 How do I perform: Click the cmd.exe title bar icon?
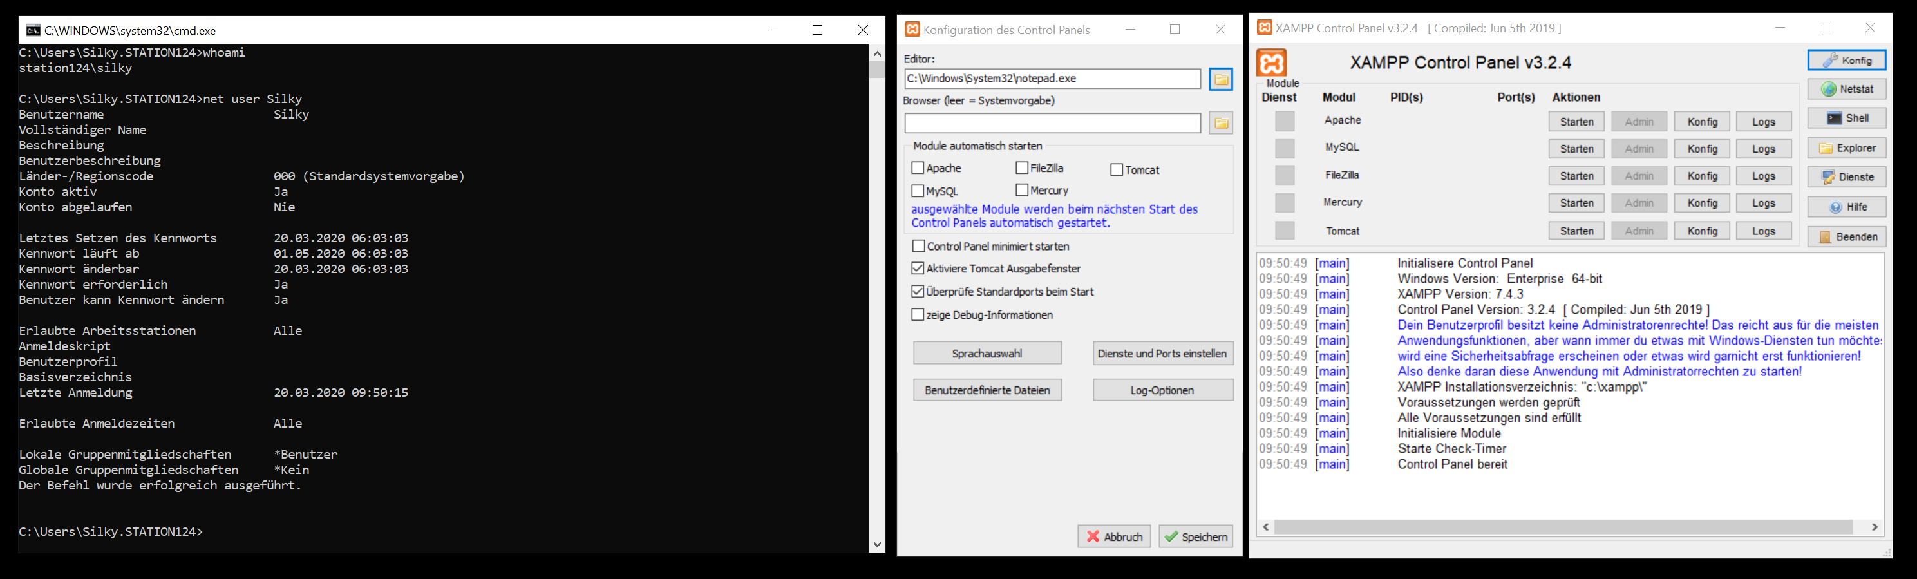point(33,30)
